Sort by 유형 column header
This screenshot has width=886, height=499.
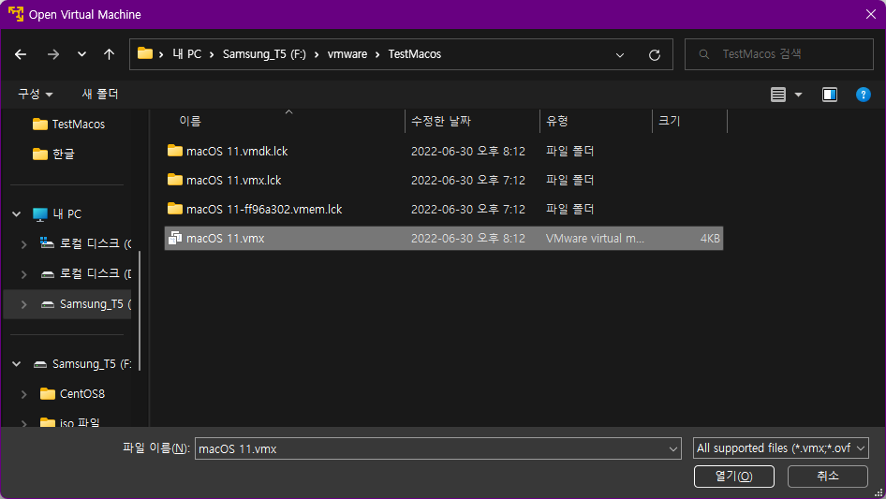556,121
